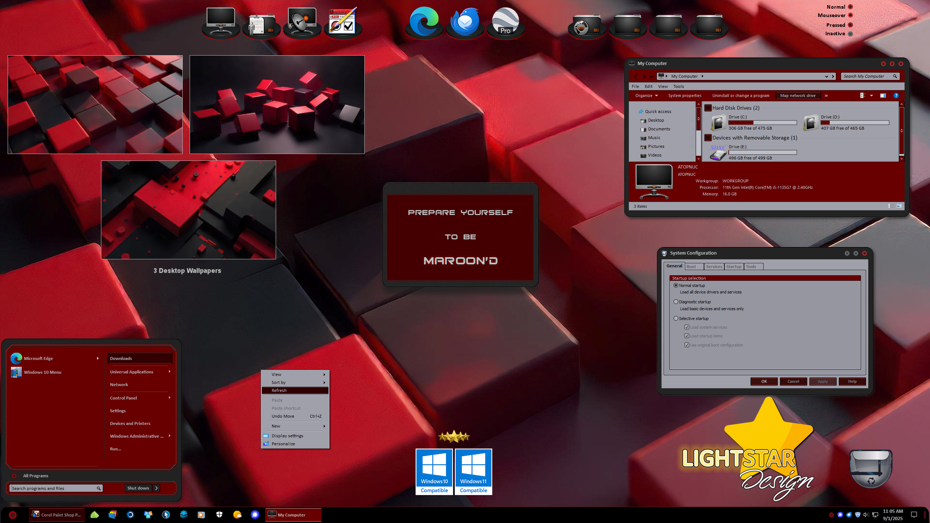This screenshot has width=930, height=523.
Task: Expand the Microsoft Edge jump list arrow
Action: click(x=98, y=358)
